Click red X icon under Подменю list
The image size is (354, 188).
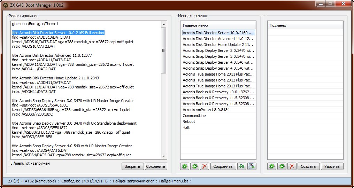pos(292,166)
